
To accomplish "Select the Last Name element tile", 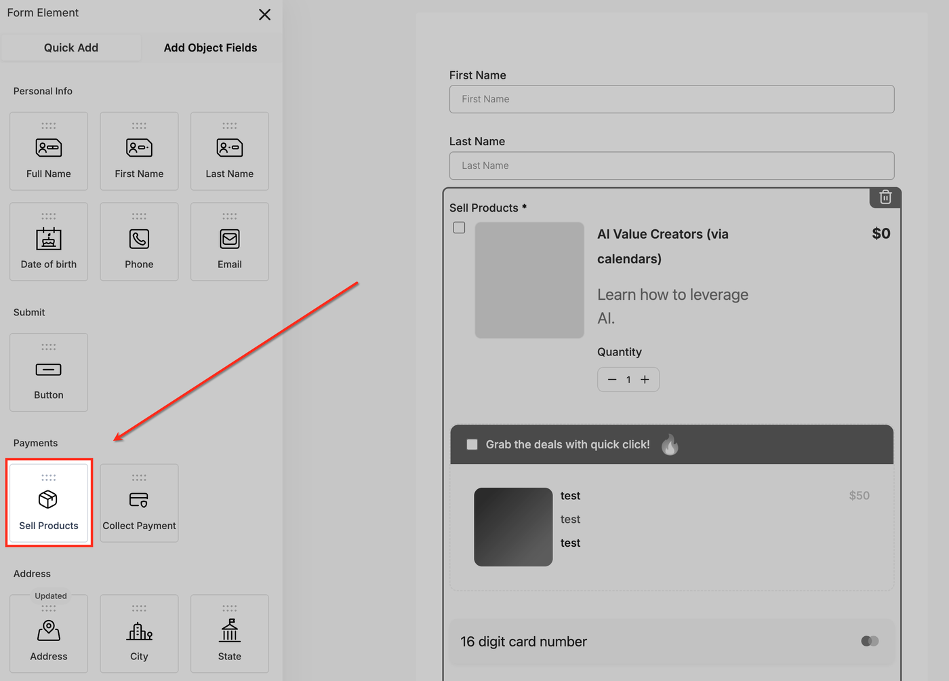I will 230,151.
